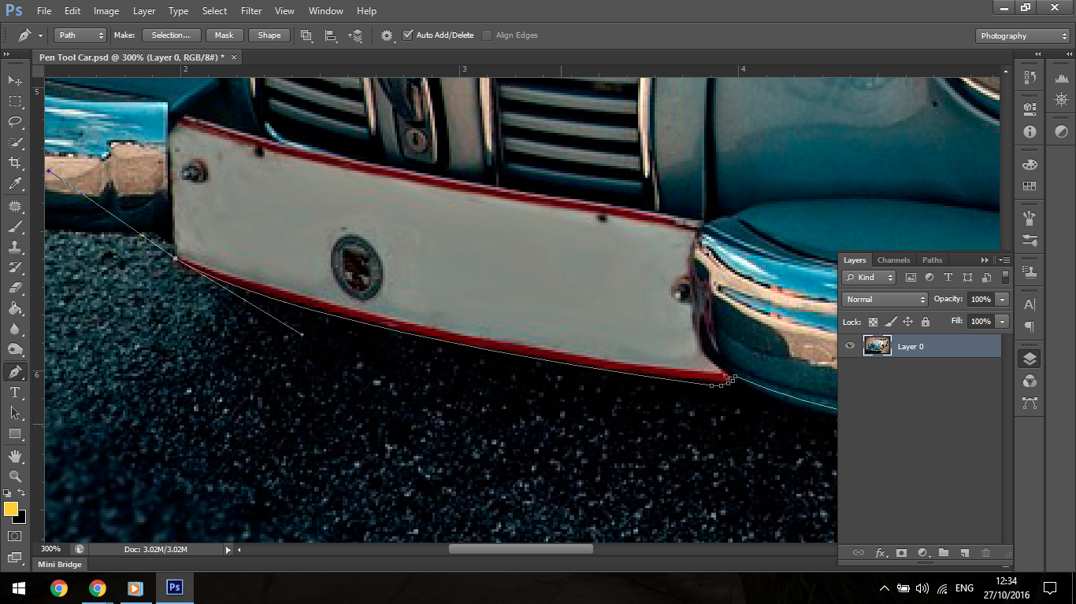Screen dimensions: 1076x604
Task: Open the Photography workspace dropdown
Action: 1022,36
